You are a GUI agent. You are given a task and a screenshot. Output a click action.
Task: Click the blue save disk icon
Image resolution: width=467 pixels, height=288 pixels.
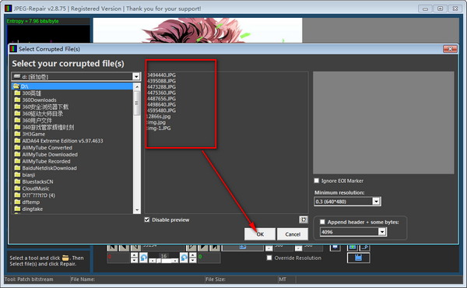[x=358, y=258]
